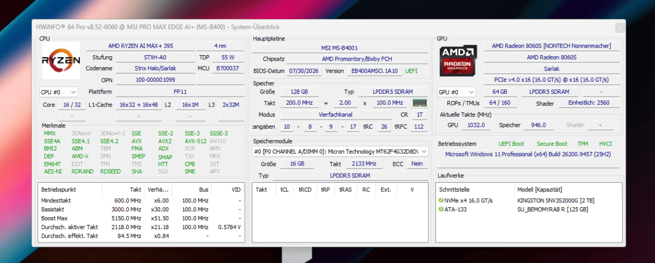Select the Durchsch. effekt. Takt row
This screenshot has width=655, height=263.
click(x=141, y=236)
